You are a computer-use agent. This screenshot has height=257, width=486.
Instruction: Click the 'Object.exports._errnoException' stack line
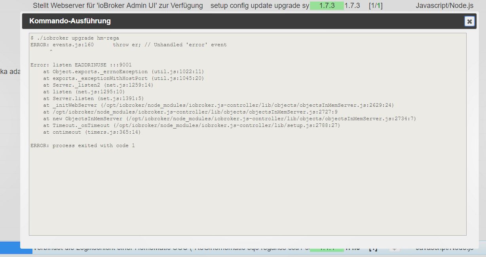tap(123, 72)
